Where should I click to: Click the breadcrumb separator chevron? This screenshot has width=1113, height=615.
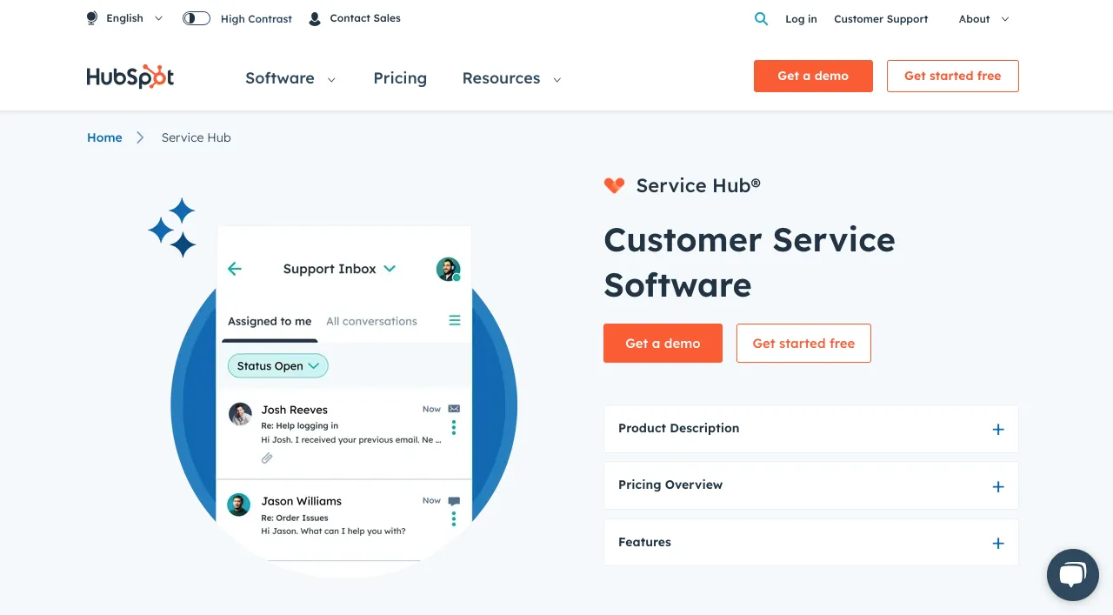click(x=140, y=137)
